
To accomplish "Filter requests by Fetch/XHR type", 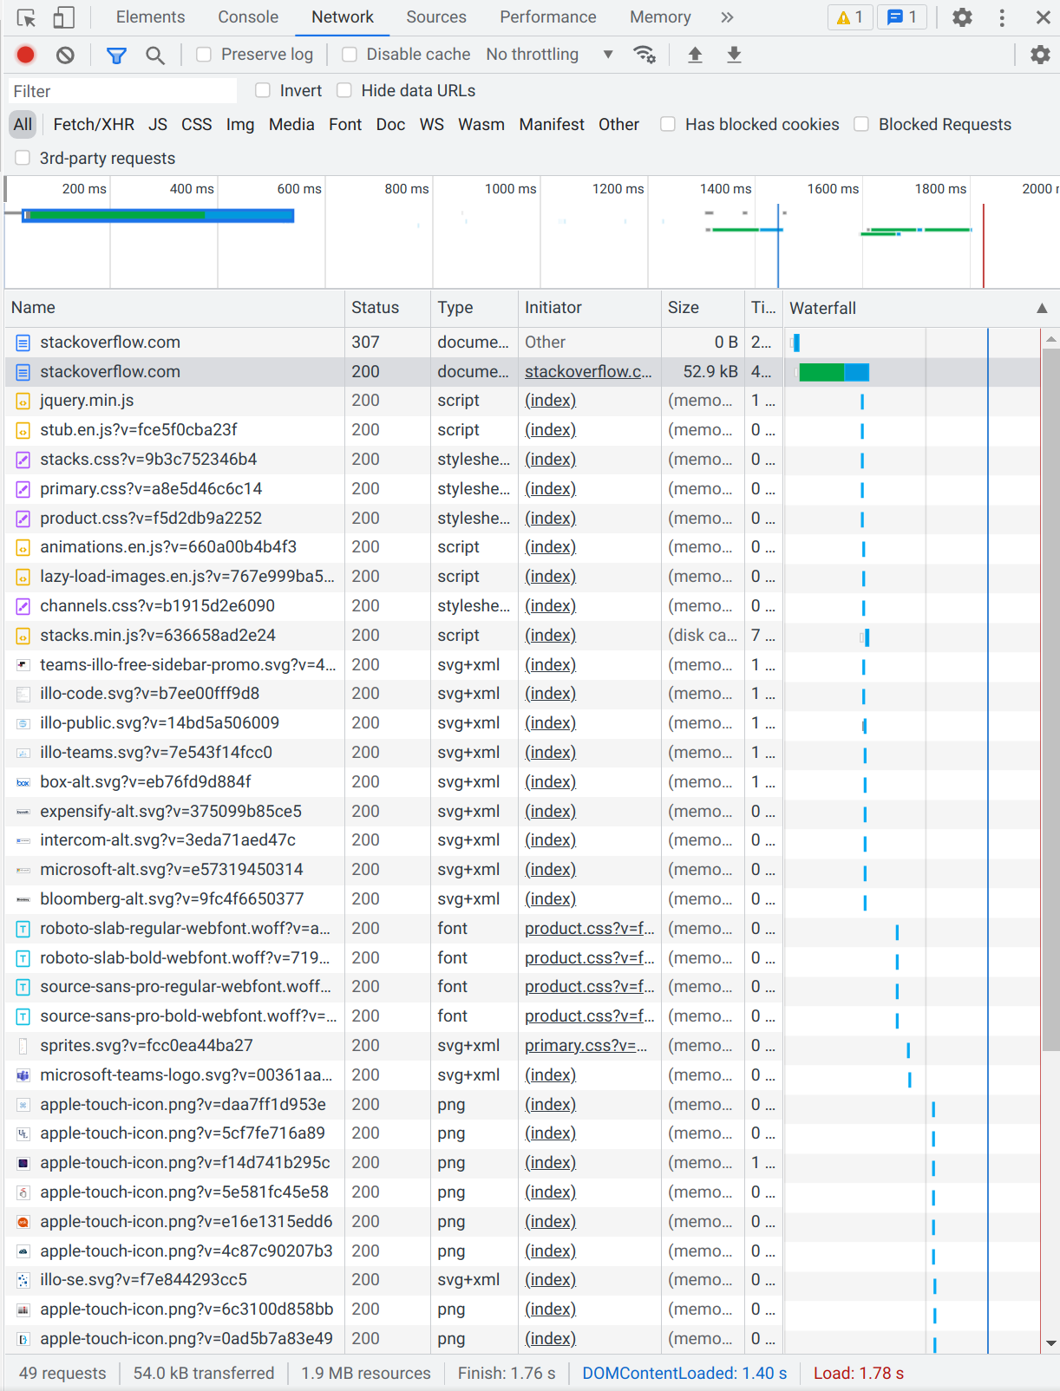I will (94, 124).
